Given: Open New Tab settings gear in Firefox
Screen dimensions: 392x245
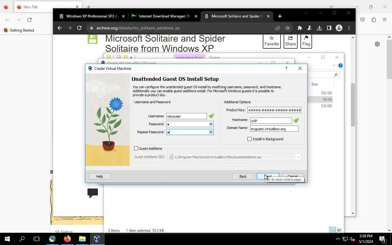Looking at the screenshot, I should click(x=377, y=44).
